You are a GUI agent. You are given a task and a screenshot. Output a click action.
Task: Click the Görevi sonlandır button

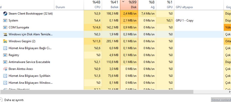(x=221, y=100)
